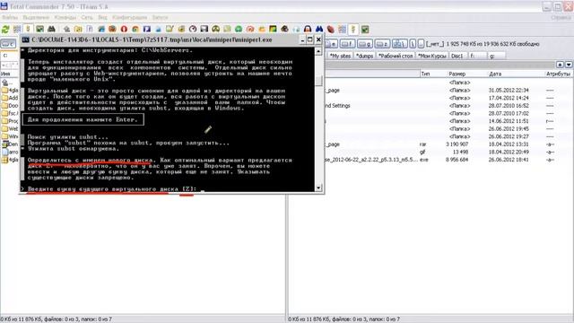Click the blue binoculars toolbar icon
574x323 pixels.
tap(319, 29)
